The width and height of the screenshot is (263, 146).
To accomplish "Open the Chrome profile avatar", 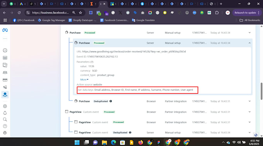I will [227, 13].
